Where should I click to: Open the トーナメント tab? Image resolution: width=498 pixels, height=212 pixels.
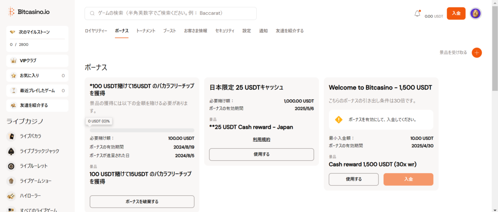pyautogui.click(x=146, y=31)
